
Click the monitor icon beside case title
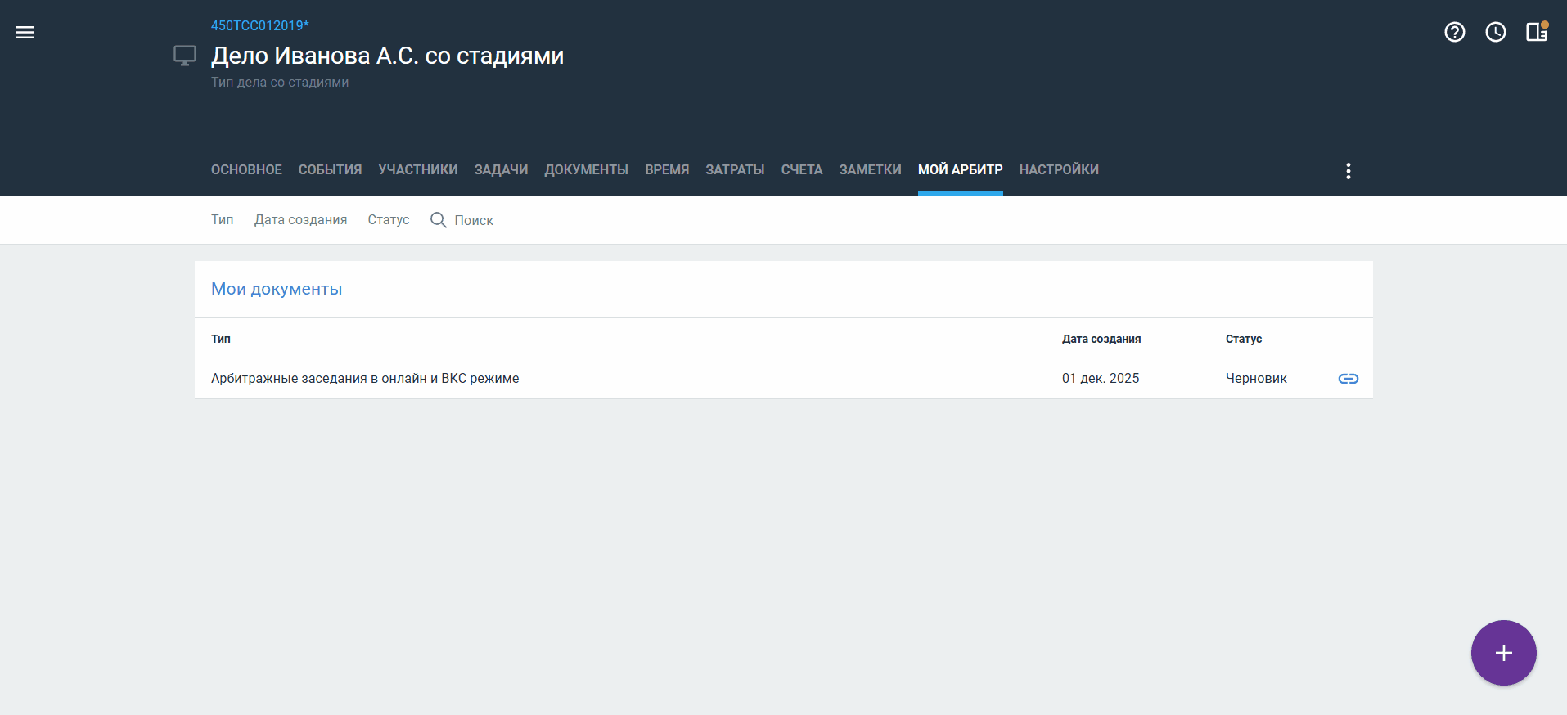click(185, 56)
